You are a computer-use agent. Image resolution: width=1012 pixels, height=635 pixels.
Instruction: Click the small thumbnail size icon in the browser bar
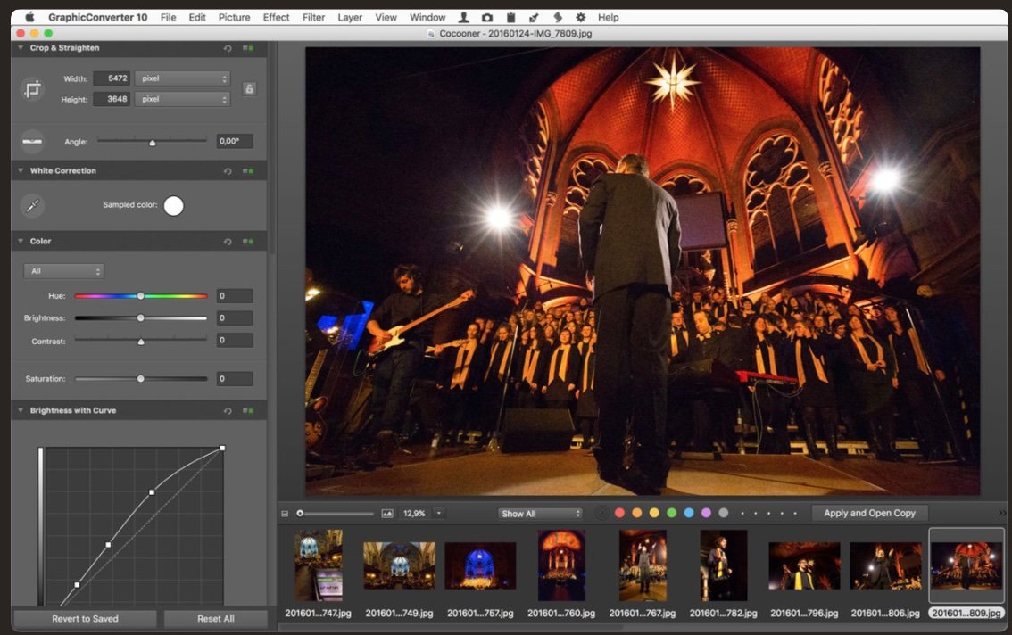click(285, 514)
